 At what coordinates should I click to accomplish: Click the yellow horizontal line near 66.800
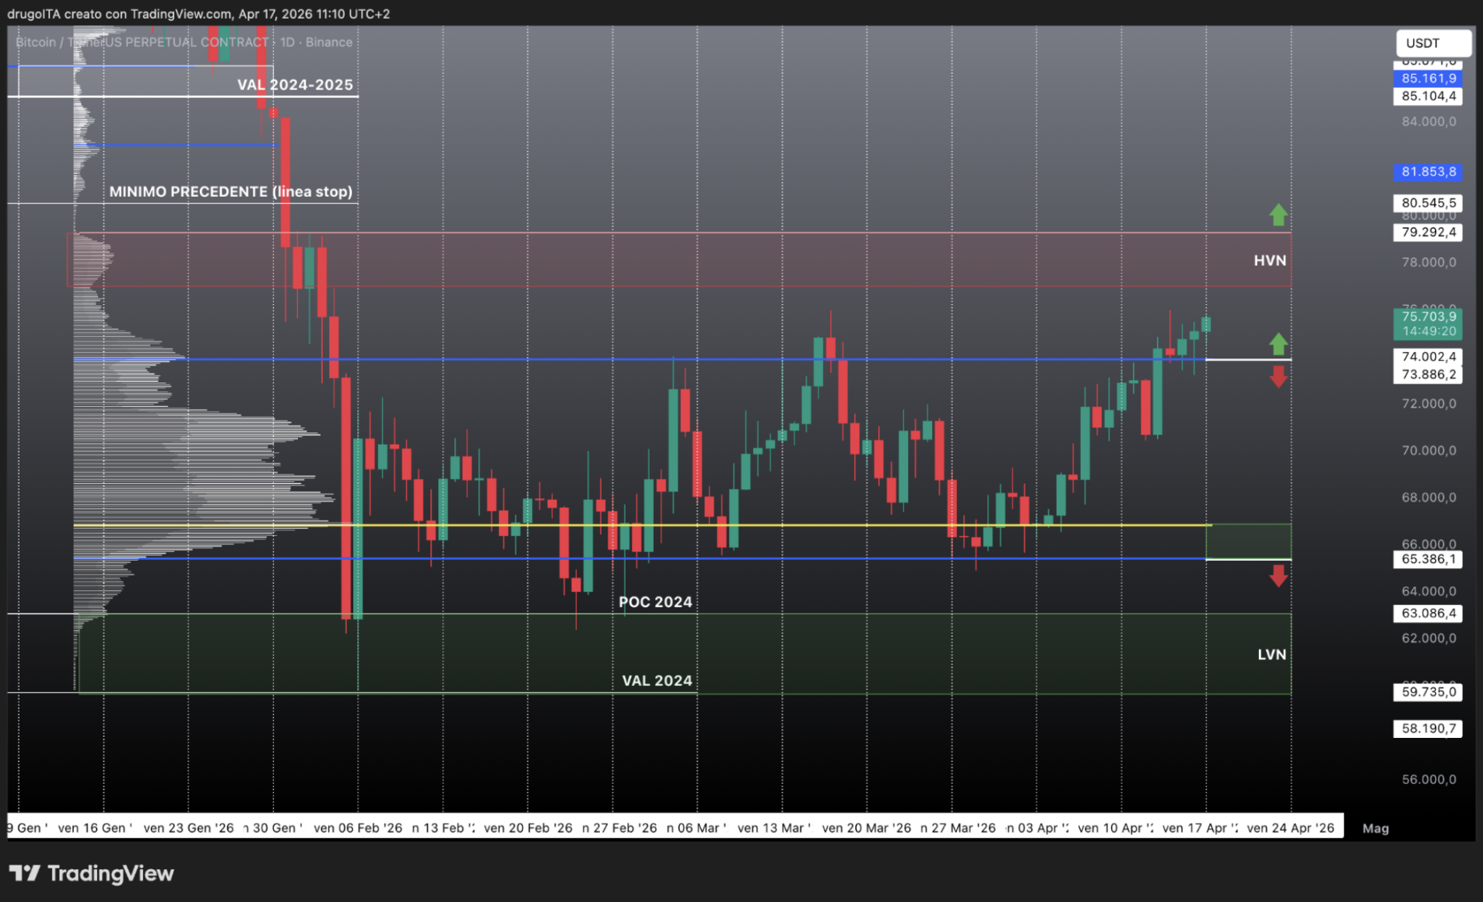point(642,525)
